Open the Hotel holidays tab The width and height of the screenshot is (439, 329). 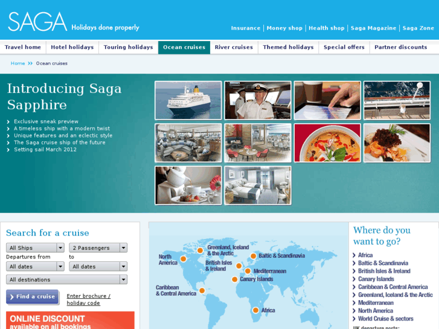[x=72, y=47]
